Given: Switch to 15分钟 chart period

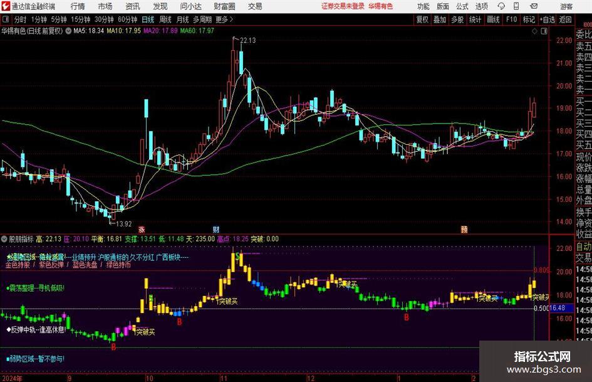Looking at the screenshot, I should point(80,19).
